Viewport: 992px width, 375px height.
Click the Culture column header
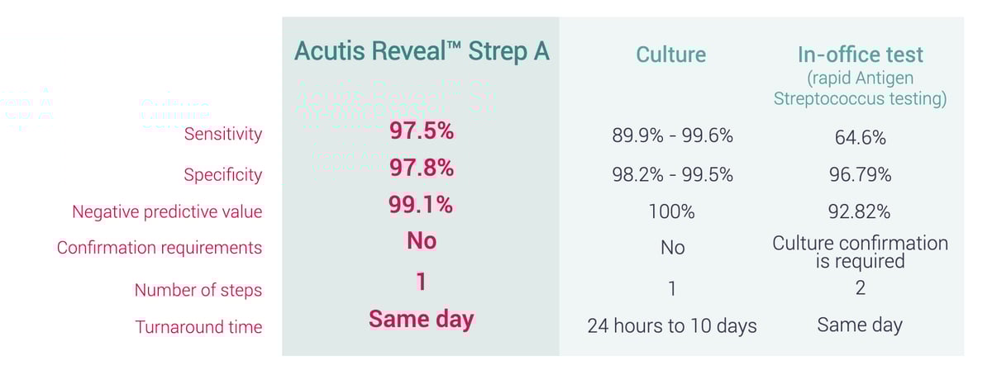click(x=670, y=55)
